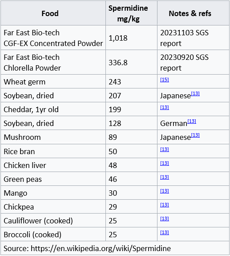Click the Mango row citation [13]

click(x=165, y=191)
